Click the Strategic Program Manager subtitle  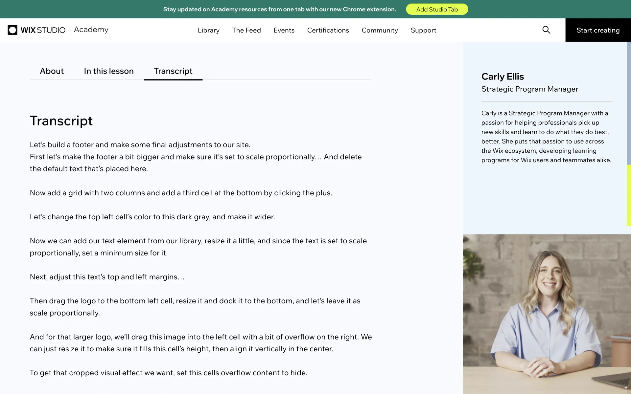coord(529,89)
